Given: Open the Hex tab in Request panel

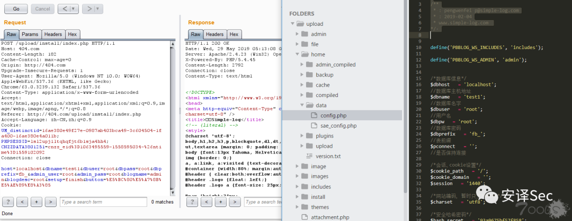Looking at the screenshot, I should [x=73, y=34].
